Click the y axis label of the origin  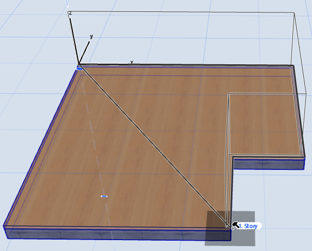91,36
